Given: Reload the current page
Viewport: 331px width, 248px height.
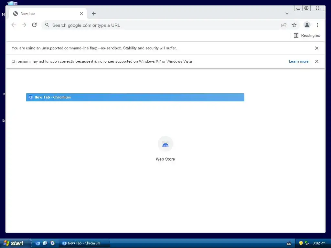Looking at the screenshot, I should click(x=34, y=25).
